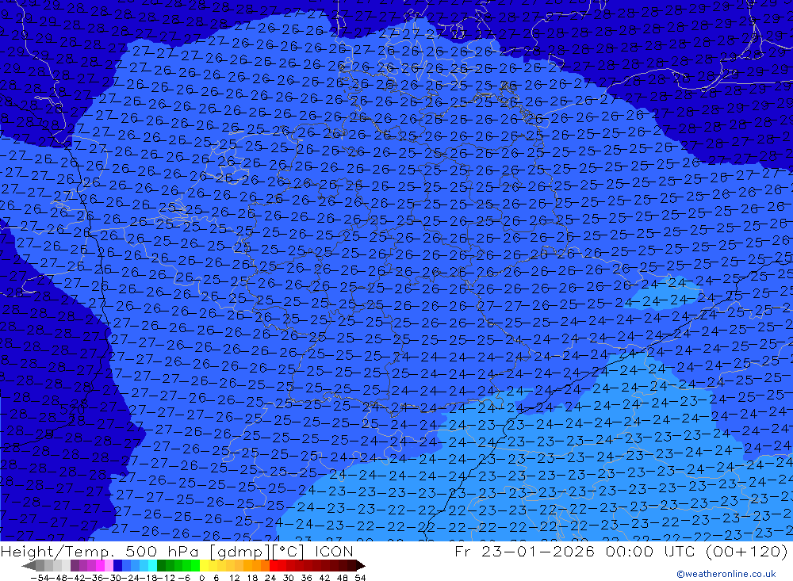Click the '0' legend value

(201, 578)
